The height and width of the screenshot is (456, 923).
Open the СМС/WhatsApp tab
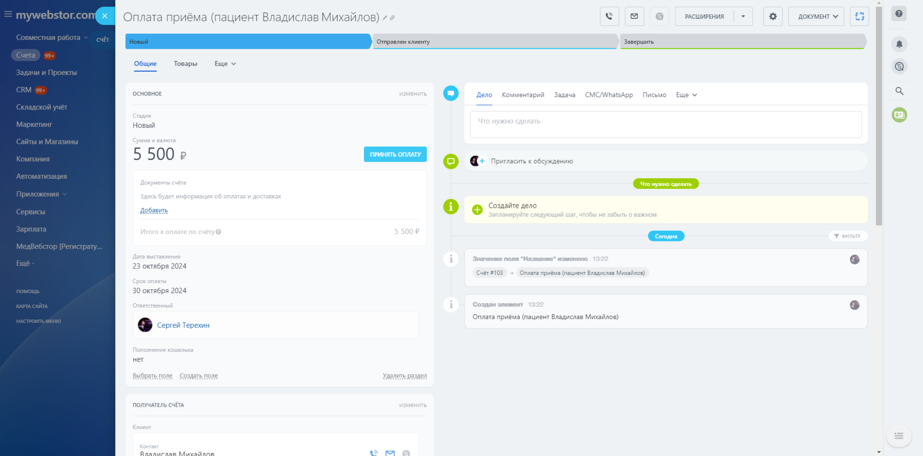click(x=609, y=95)
